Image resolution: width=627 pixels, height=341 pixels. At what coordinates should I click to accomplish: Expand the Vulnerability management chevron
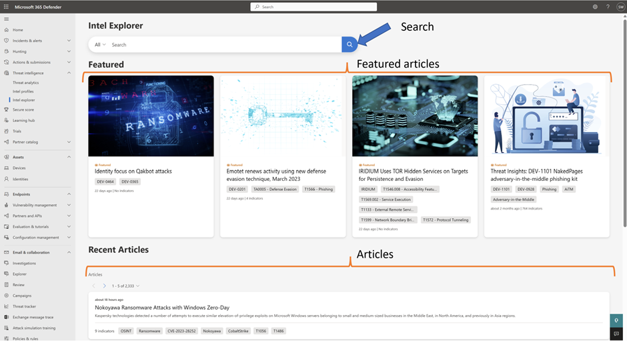(x=69, y=206)
